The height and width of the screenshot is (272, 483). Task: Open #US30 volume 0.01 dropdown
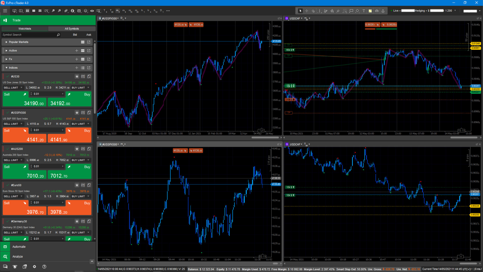(63, 94)
